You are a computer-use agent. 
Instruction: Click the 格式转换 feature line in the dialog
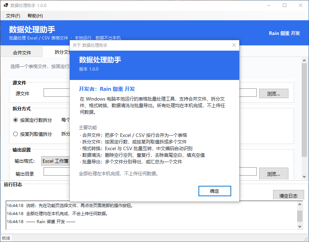pos(136,148)
